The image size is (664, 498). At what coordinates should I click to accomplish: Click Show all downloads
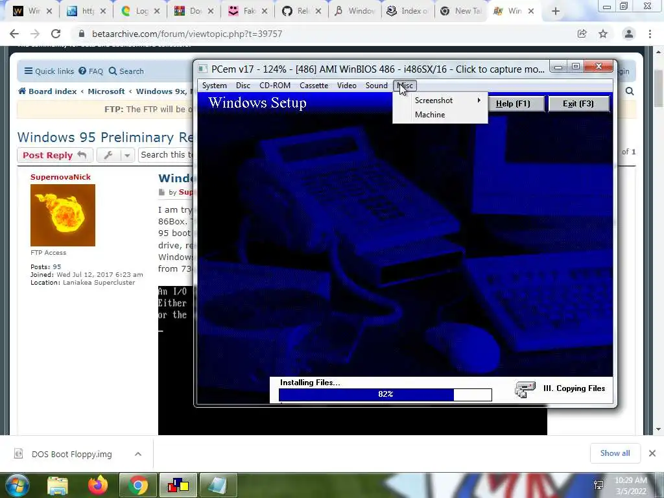point(615,453)
